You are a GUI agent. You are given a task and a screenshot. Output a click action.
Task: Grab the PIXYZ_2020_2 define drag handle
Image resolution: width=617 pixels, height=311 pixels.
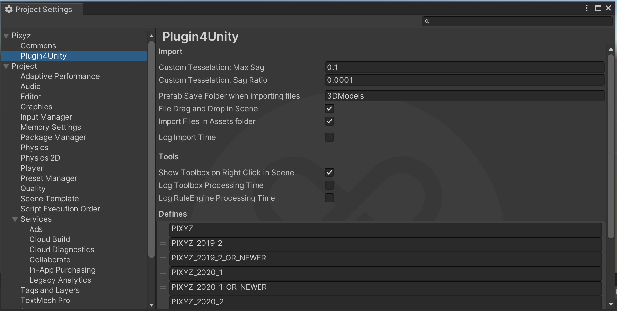tap(163, 302)
